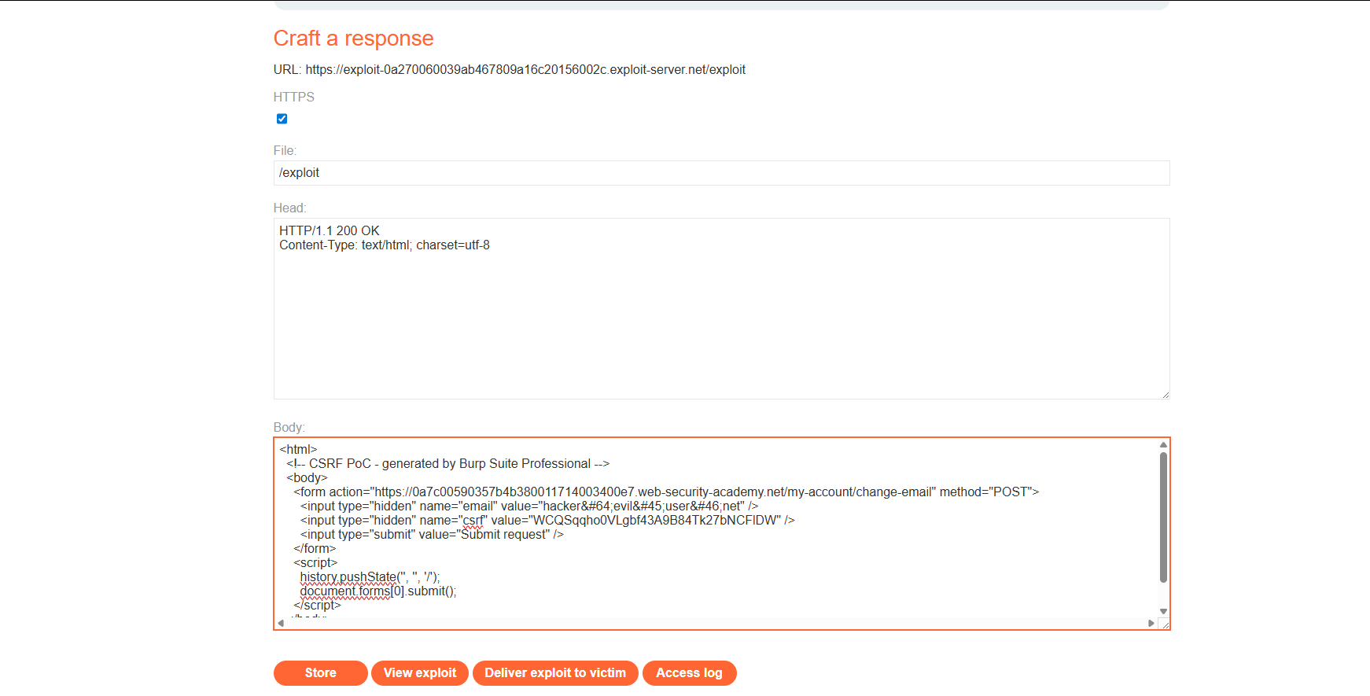The width and height of the screenshot is (1370, 696).
Task: Click the Content-Type header line in Head
Action: (385, 245)
